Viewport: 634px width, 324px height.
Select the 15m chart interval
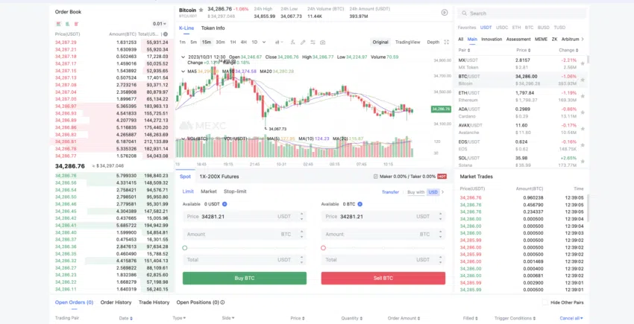tap(207, 42)
